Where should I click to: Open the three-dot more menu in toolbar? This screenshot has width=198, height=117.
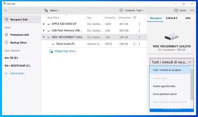tap(192, 10)
